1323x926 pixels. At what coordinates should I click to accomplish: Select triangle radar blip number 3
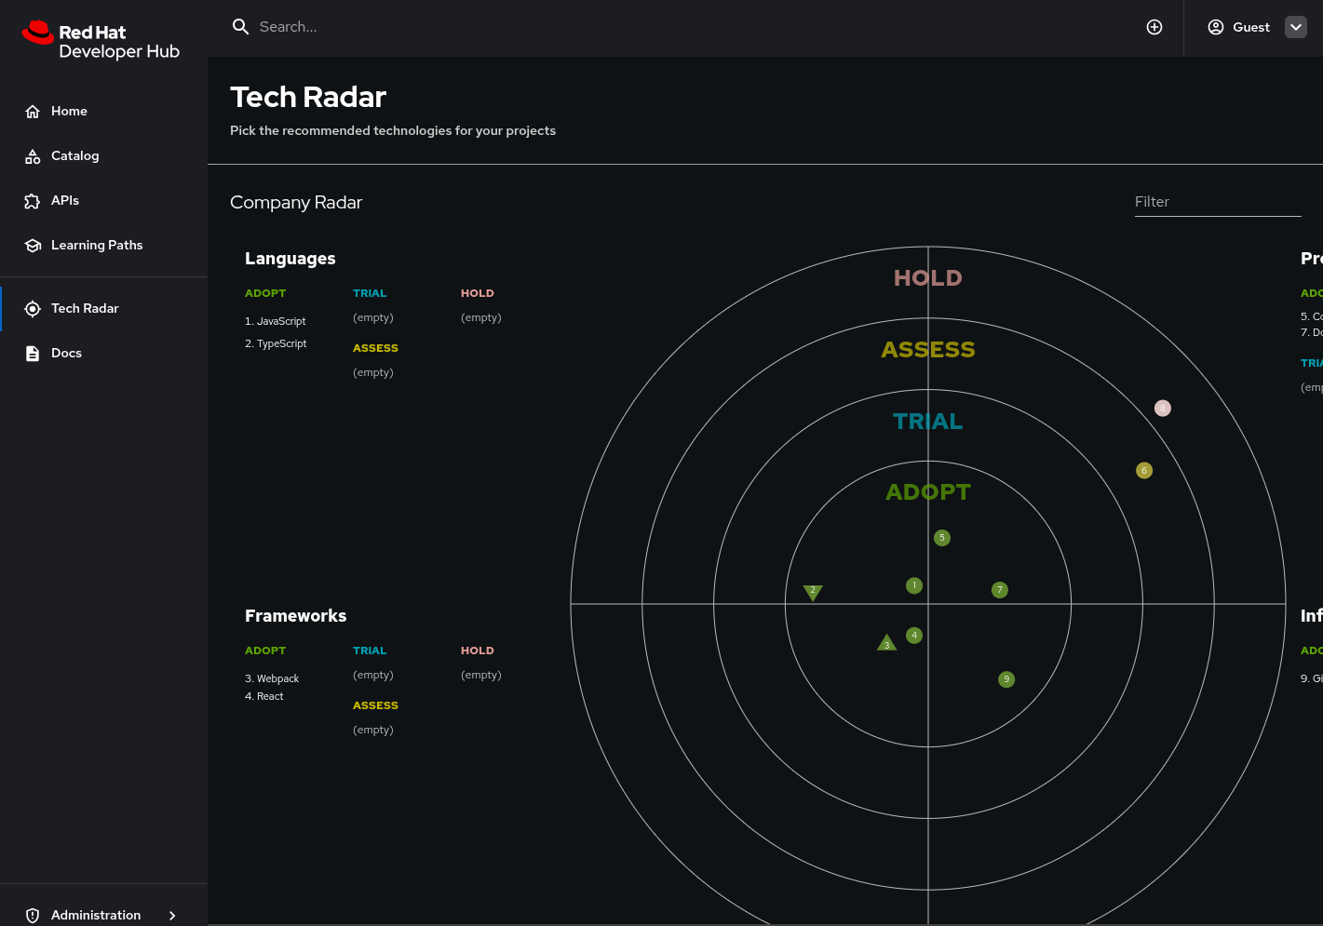887,642
